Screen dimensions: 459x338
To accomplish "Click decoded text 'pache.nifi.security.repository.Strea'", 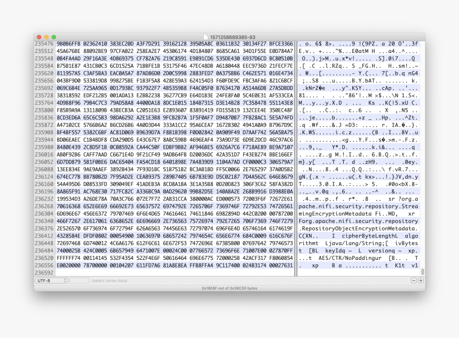I will (358, 206).
